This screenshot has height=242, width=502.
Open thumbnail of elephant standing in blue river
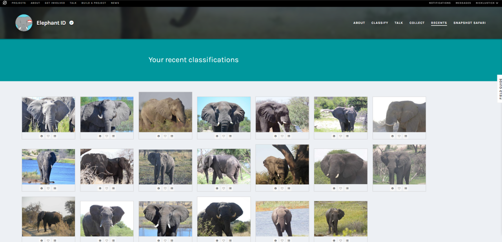pyautogui.click(x=48, y=166)
